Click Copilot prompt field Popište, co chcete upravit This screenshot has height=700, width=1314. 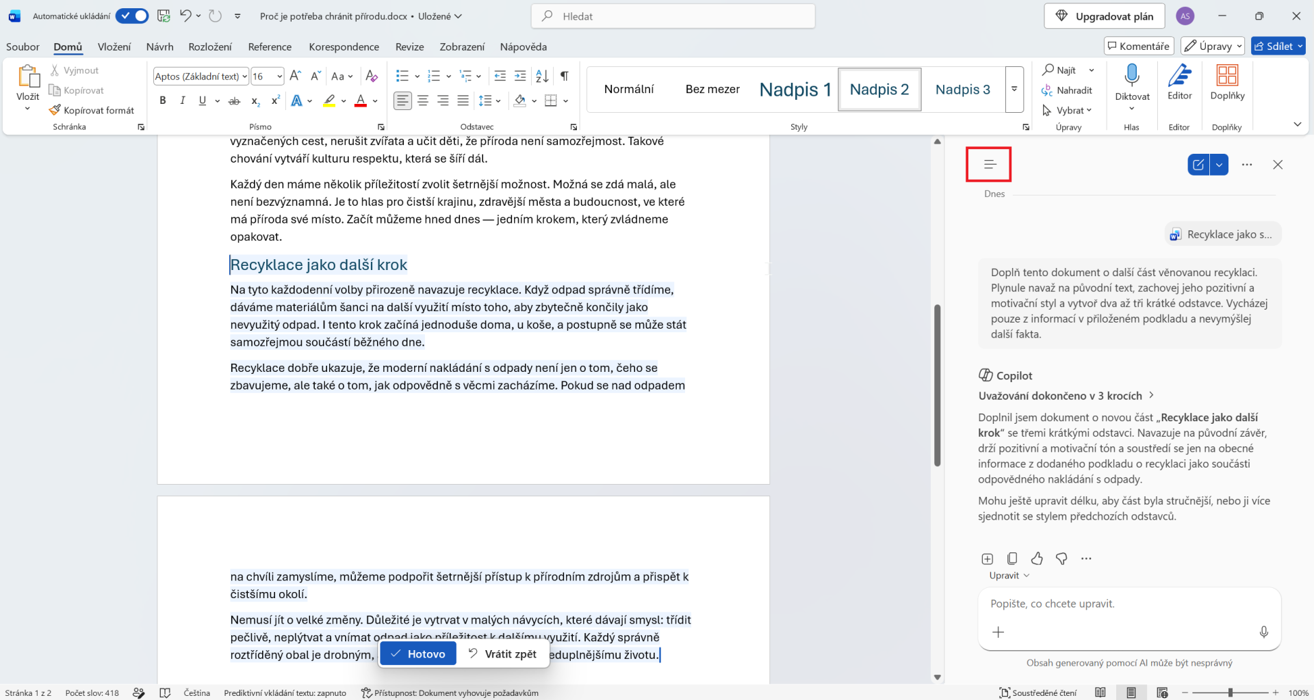(x=1129, y=604)
